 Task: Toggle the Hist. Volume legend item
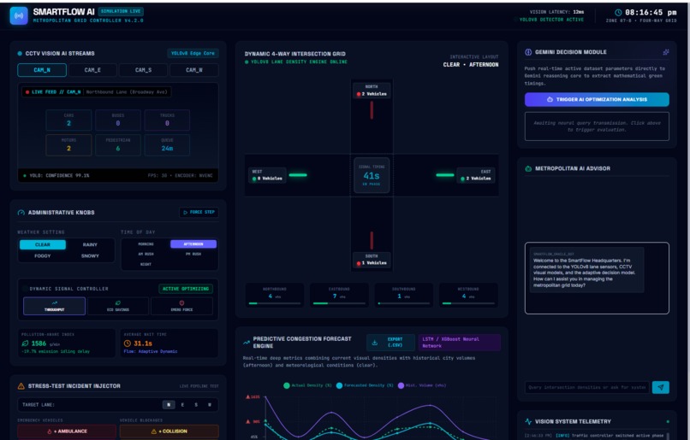(x=422, y=385)
